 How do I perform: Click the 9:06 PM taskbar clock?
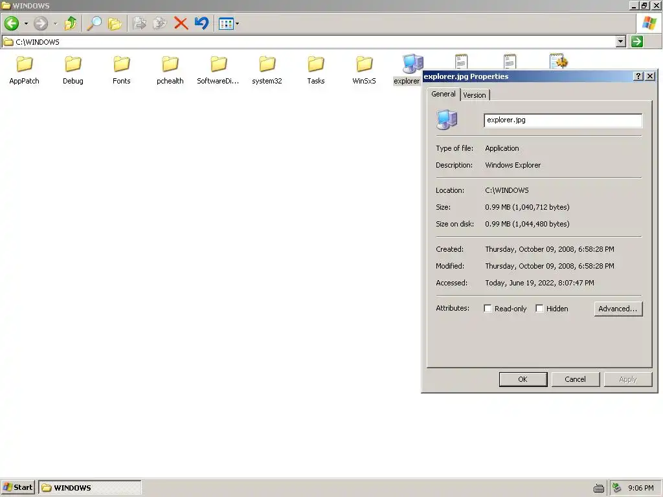640,488
